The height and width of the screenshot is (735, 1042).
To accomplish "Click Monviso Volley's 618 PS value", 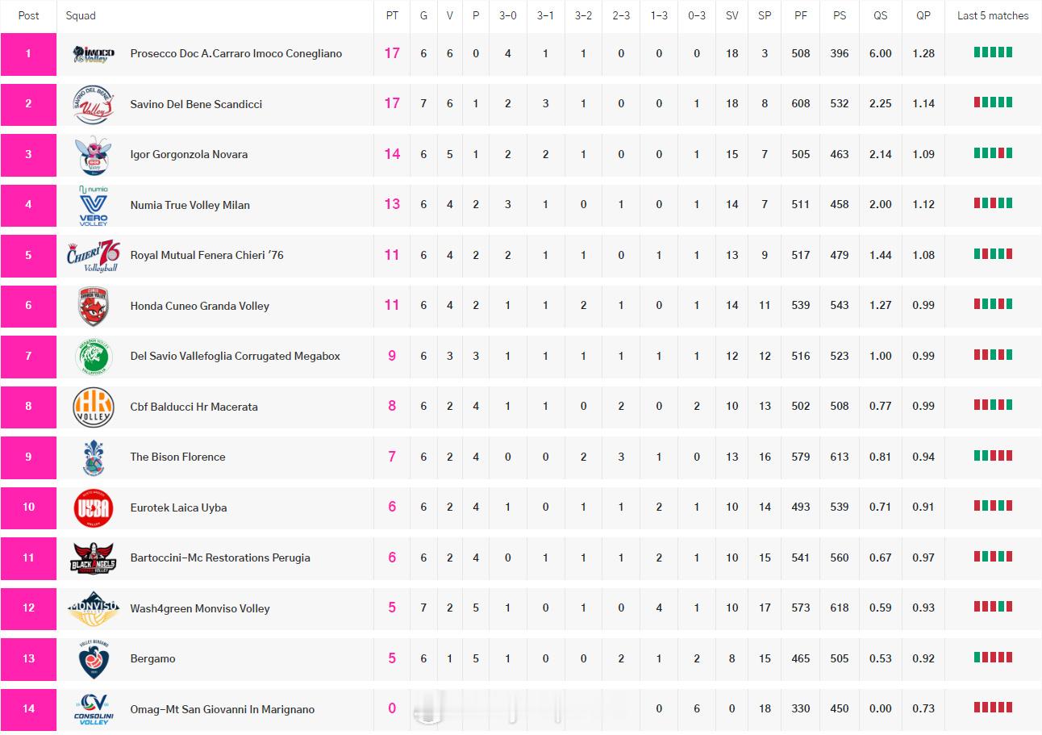I will [x=840, y=608].
